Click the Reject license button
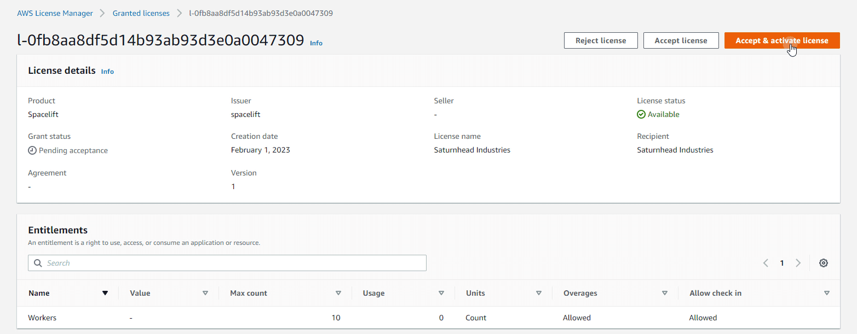The height and width of the screenshot is (334, 857). (x=601, y=40)
